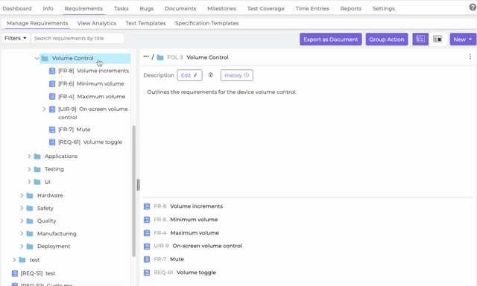Click the FR-6 icon in details list
The height and width of the screenshot is (286, 477).
point(147,220)
